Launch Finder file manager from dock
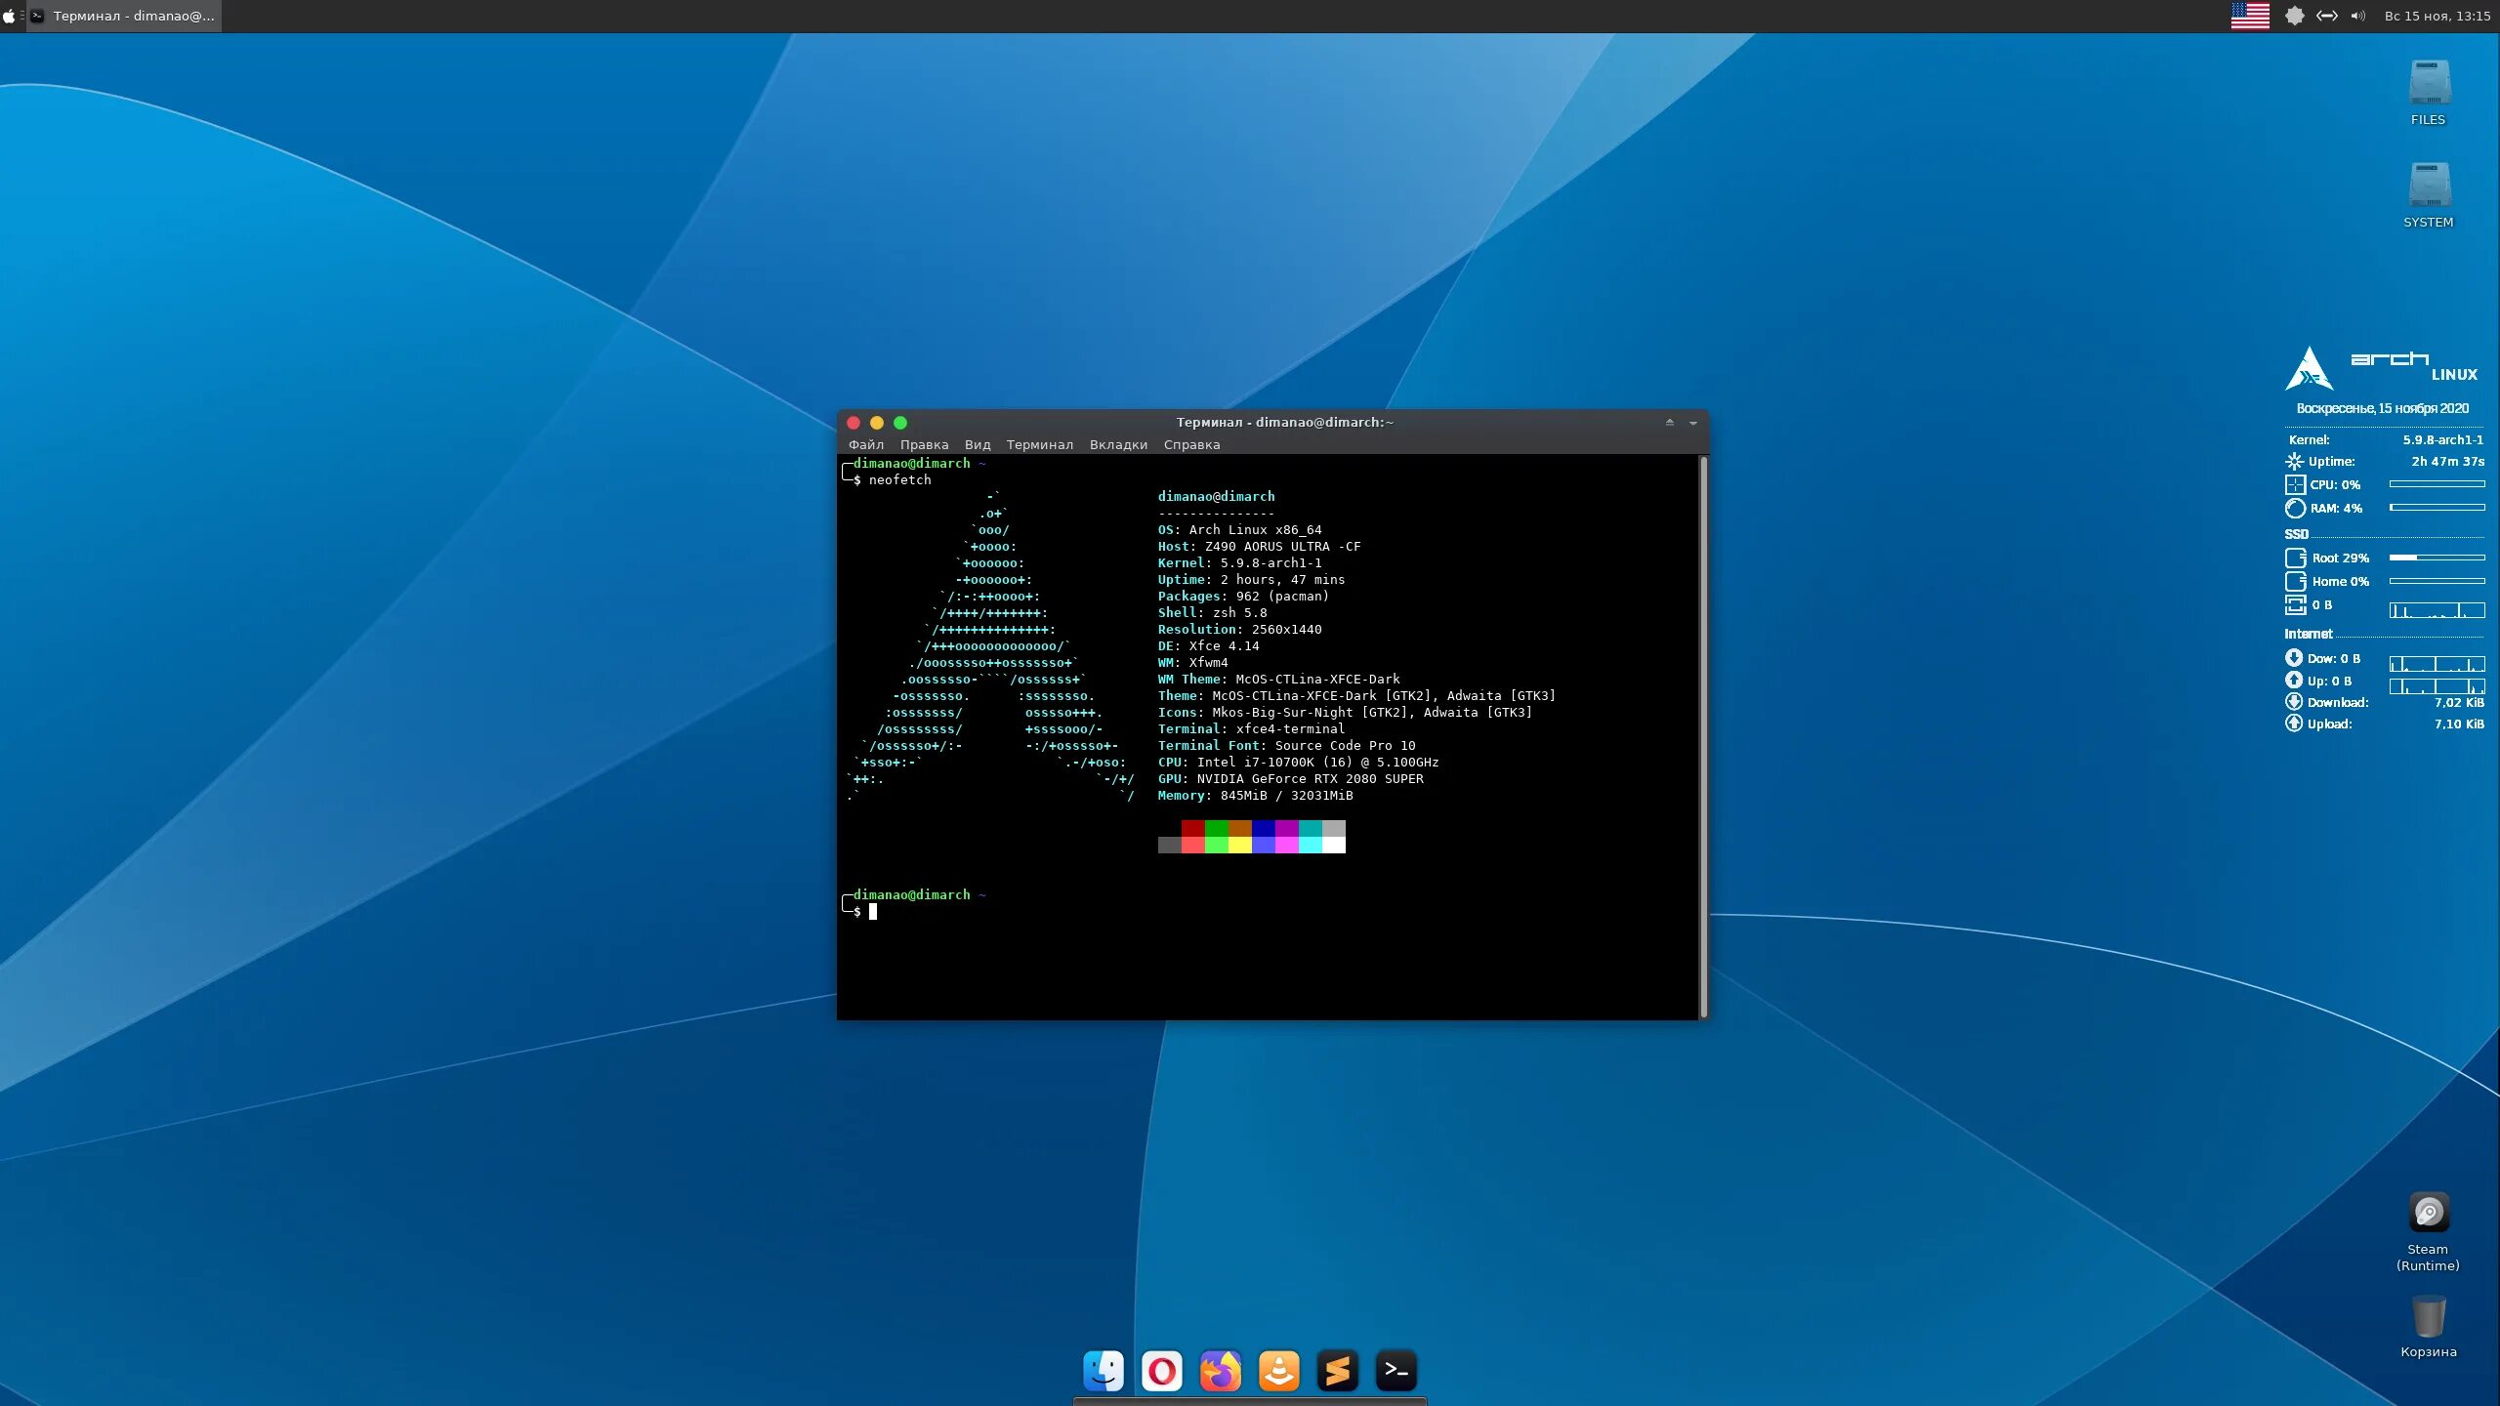 [x=1104, y=1371]
